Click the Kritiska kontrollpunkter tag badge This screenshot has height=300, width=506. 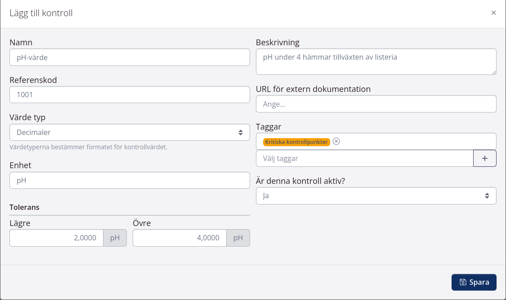click(x=296, y=142)
